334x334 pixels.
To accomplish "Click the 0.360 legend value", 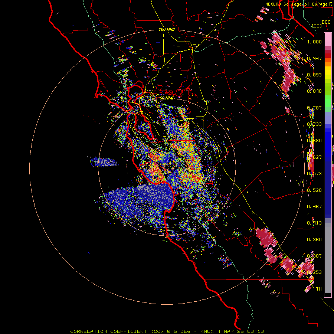I will 314,240.
